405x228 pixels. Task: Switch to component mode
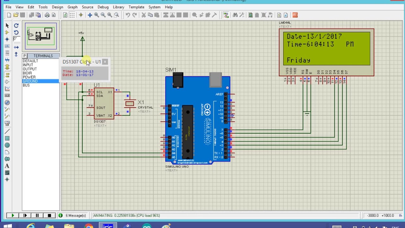[7, 32]
